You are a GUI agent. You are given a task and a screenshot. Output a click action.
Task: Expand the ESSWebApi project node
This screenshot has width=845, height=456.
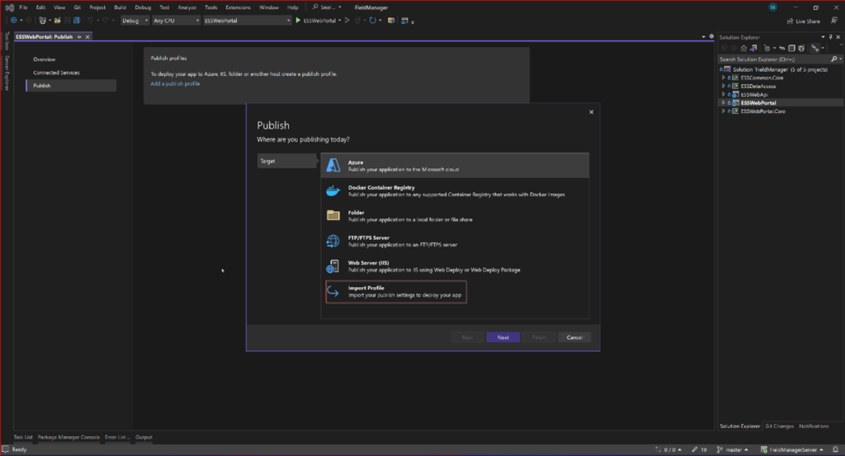pyautogui.click(x=724, y=94)
